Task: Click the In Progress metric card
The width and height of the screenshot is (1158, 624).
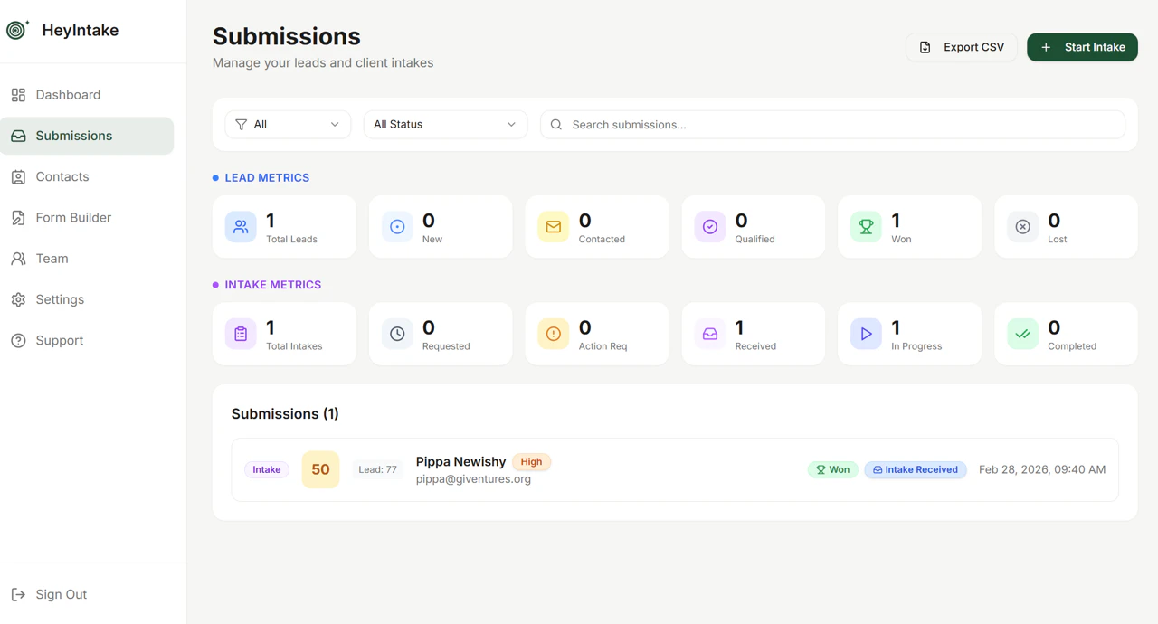Action: pos(909,334)
